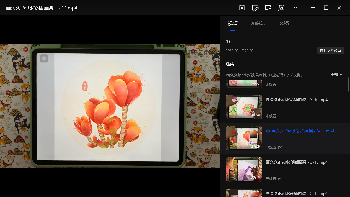350x197 pixels.
Task: Open the more options ellipsis menu
Action: pyautogui.click(x=294, y=8)
